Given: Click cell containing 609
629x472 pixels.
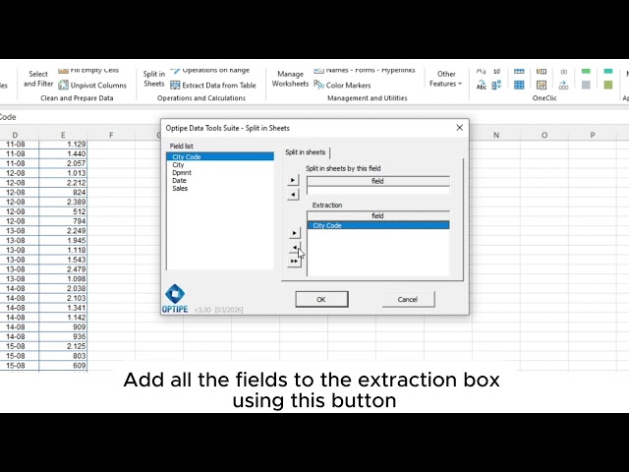Looking at the screenshot, I should point(63,366).
